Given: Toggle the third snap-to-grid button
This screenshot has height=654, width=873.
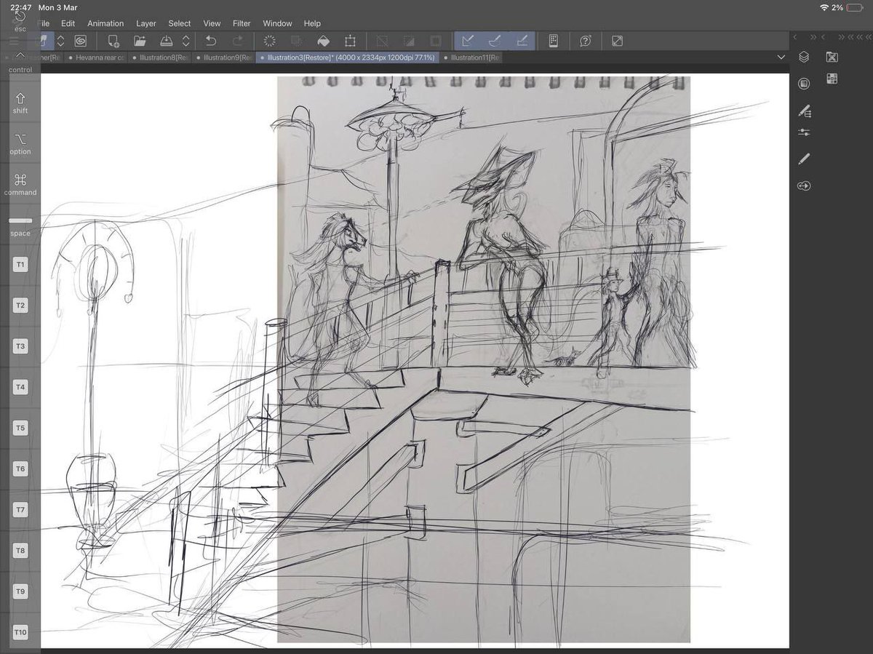Looking at the screenshot, I should tap(522, 41).
